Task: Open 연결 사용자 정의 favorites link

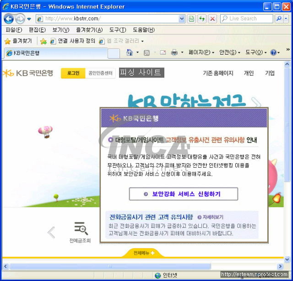Action: point(73,41)
